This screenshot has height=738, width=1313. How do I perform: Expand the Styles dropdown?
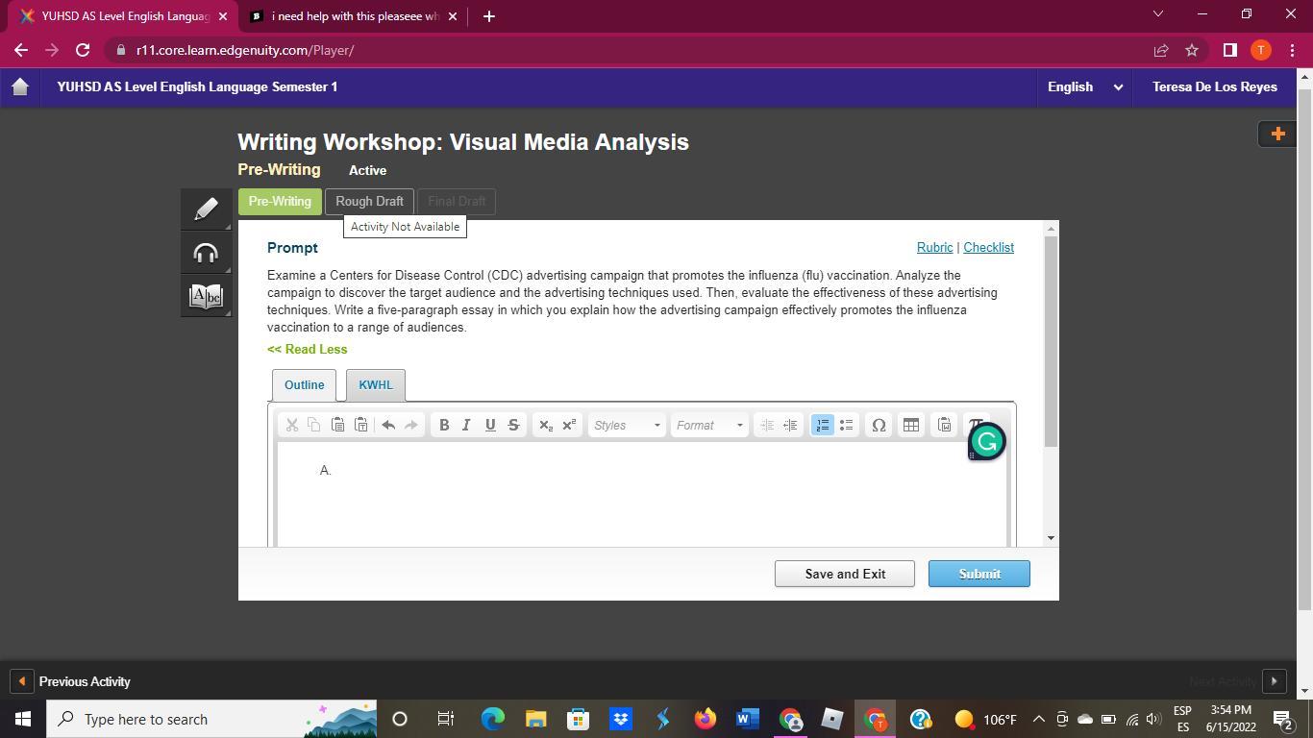[x=627, y=425]
